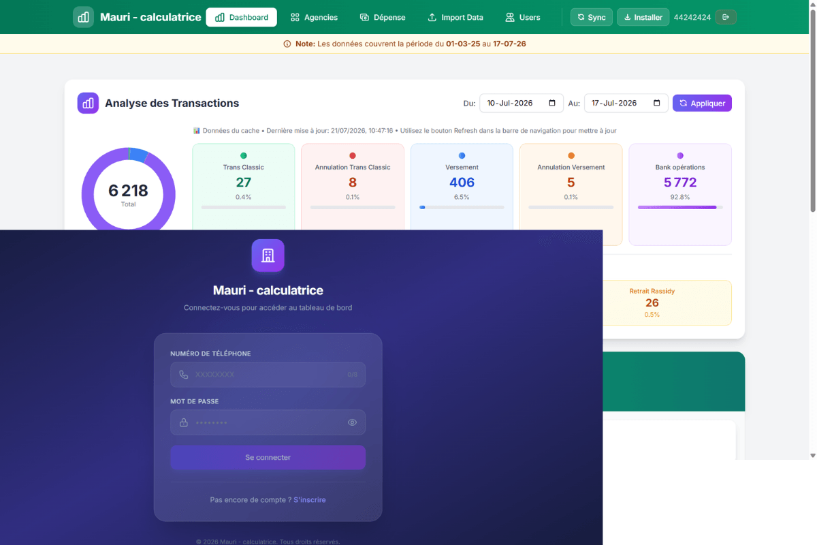The height and width of the screenshot is (545, 817).
Task: Focus the Numéro de téléphone input field
Action: pyautogui.click(x=268, y=375)
